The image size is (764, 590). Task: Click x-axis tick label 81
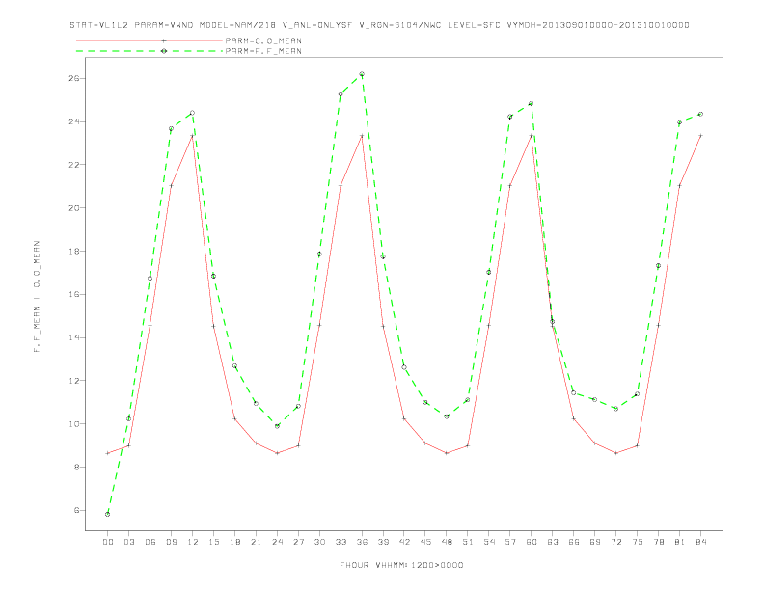point(680,542)
